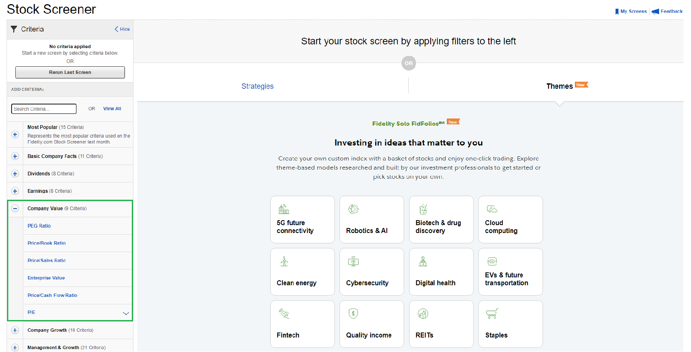Viewport: 691px width, 352px height.
Task: Expand the Dividends criteria section
Action: tap(15, 174)
